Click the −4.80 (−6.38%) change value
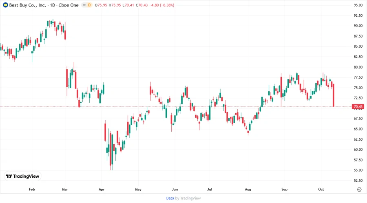 162,5
